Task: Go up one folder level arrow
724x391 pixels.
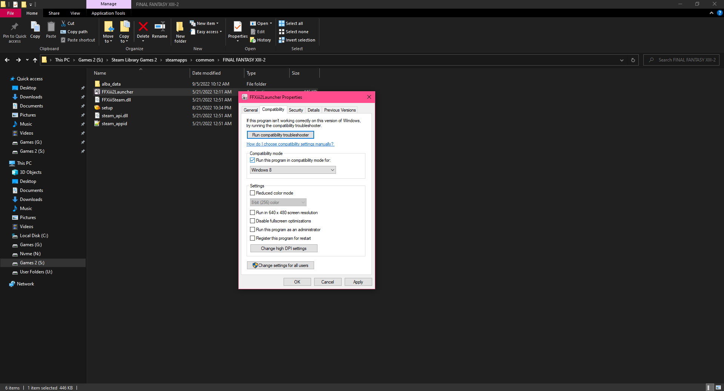Action: click(x=35, y=60)
